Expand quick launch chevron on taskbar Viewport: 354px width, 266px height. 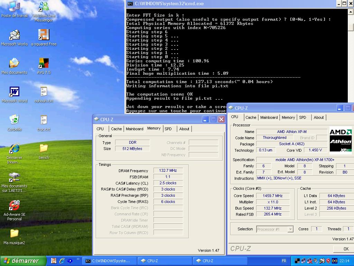point(78,259)
